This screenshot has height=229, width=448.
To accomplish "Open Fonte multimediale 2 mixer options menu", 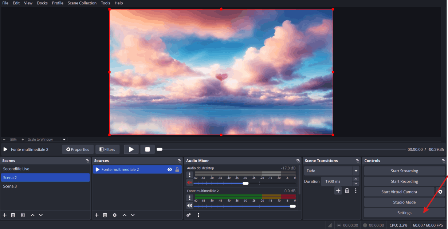I will 189,198.
